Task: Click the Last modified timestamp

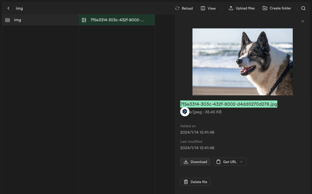Action: point(197,148)
